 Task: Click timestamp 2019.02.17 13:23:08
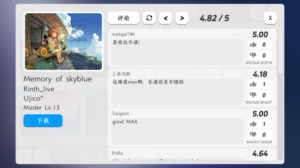pos(259,142)
